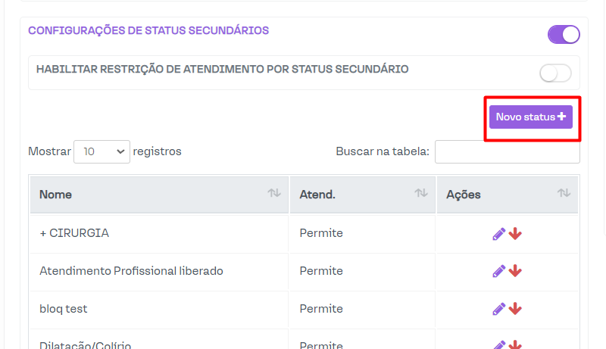Click the Configurações de Status Secundários heading
The image size is (606, 349).
coord(148,31)
